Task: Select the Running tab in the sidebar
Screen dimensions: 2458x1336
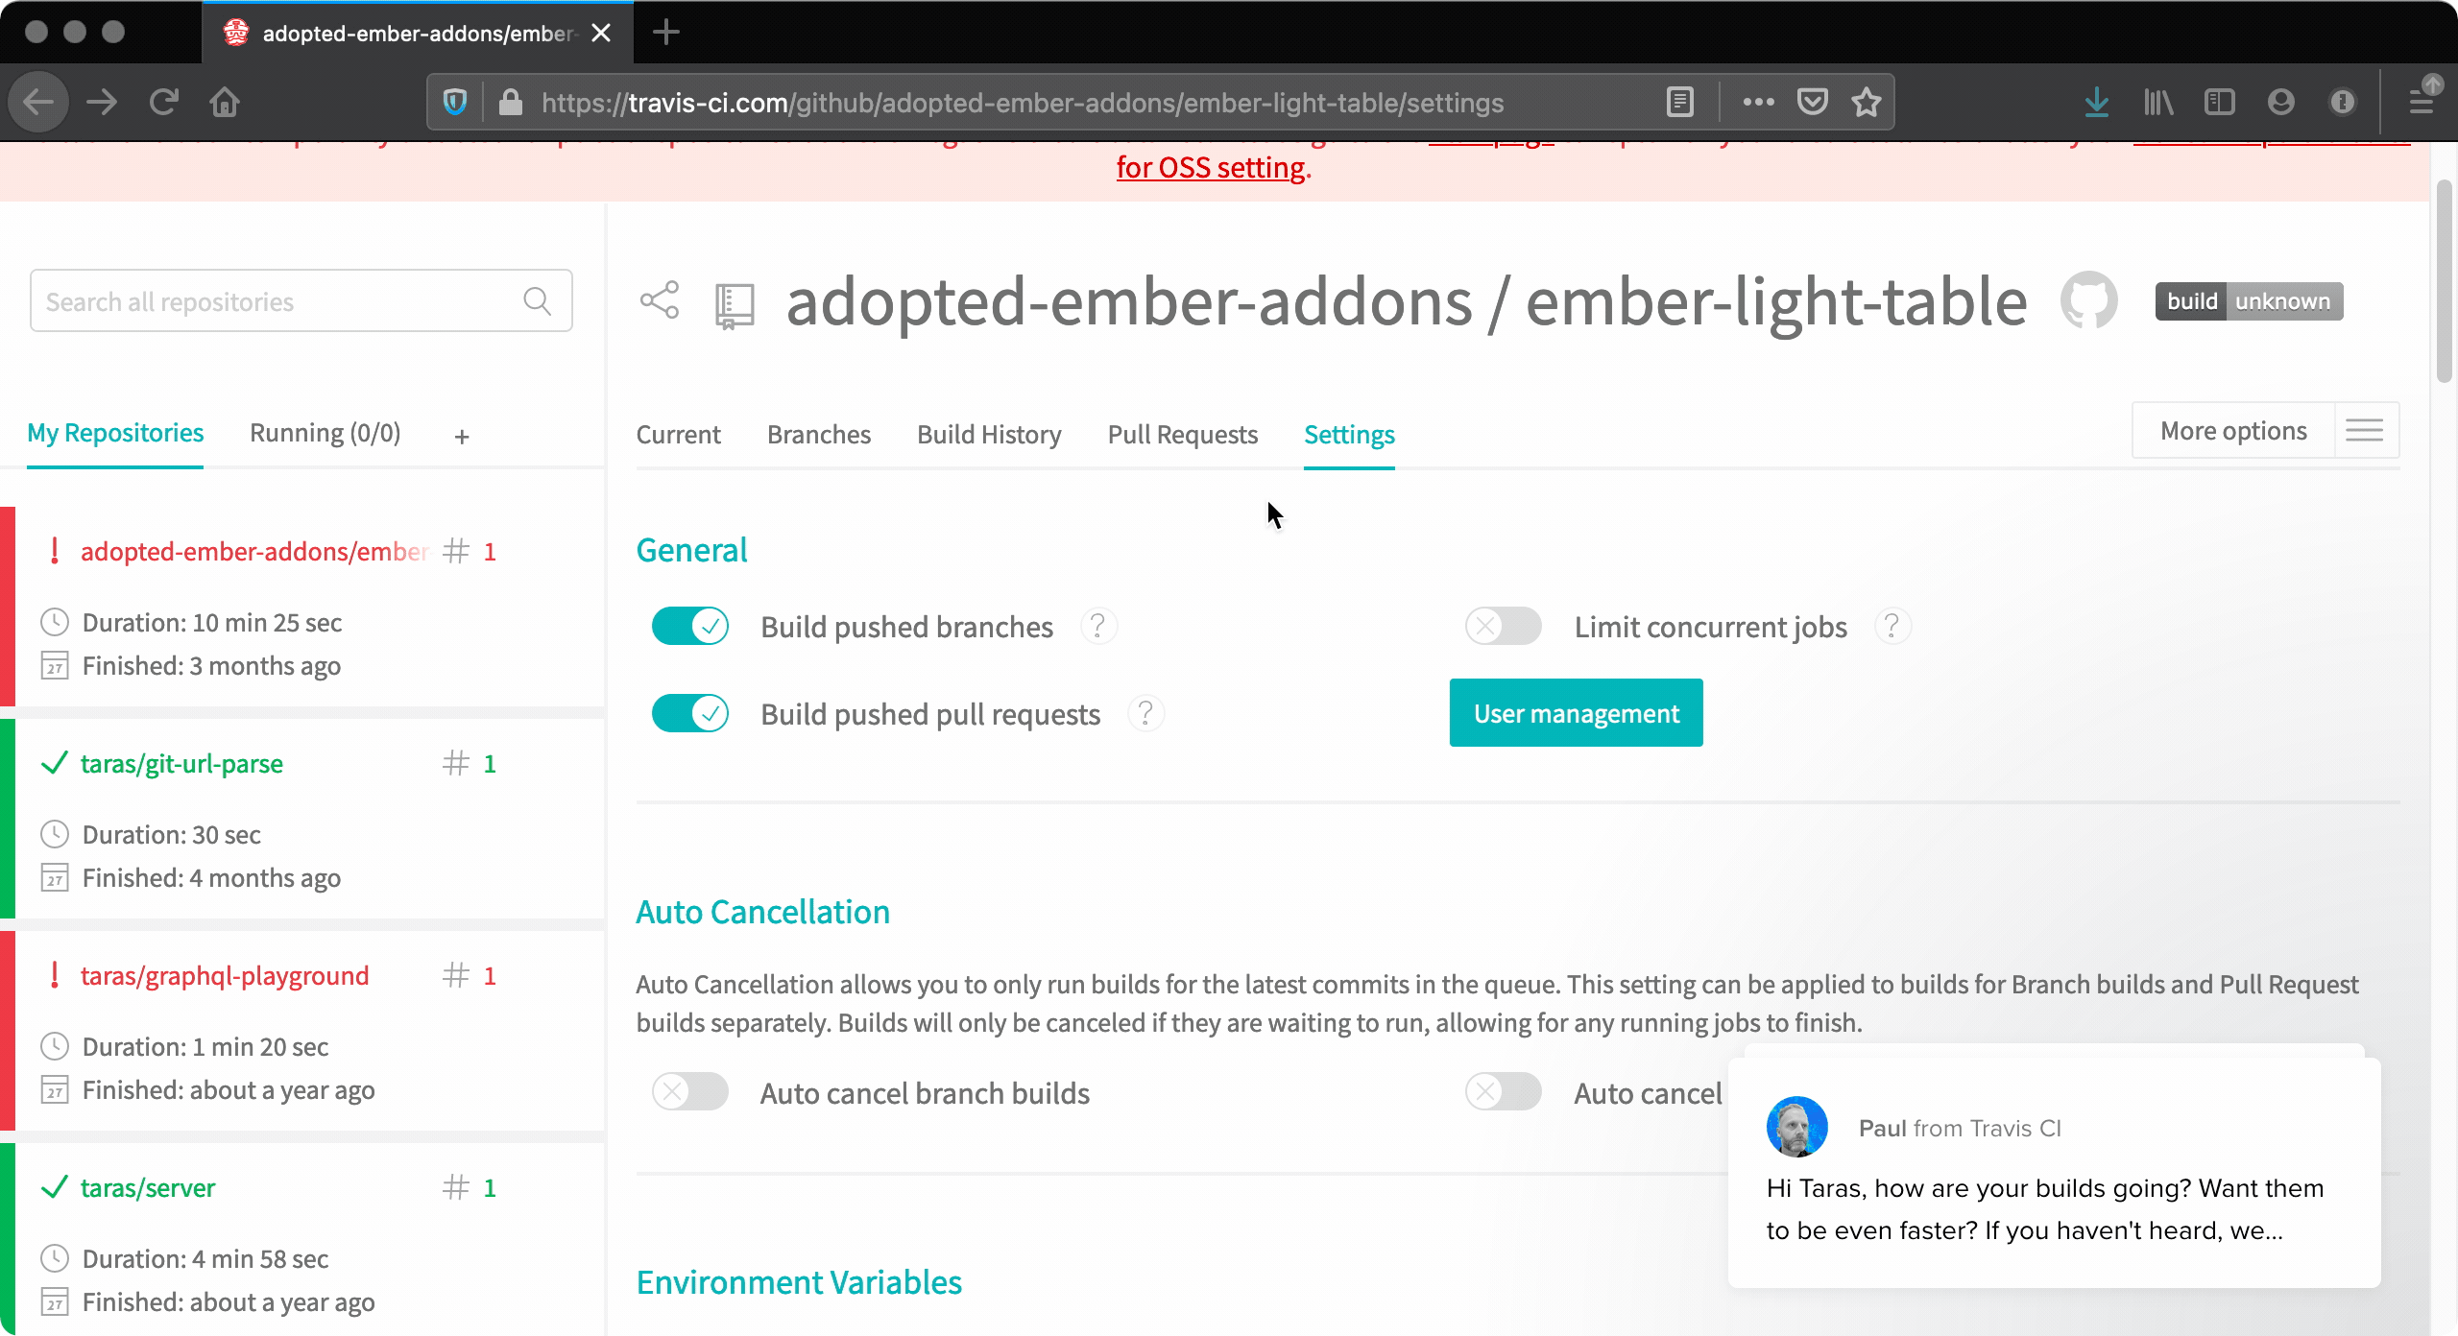Action: tap(325, 433)
